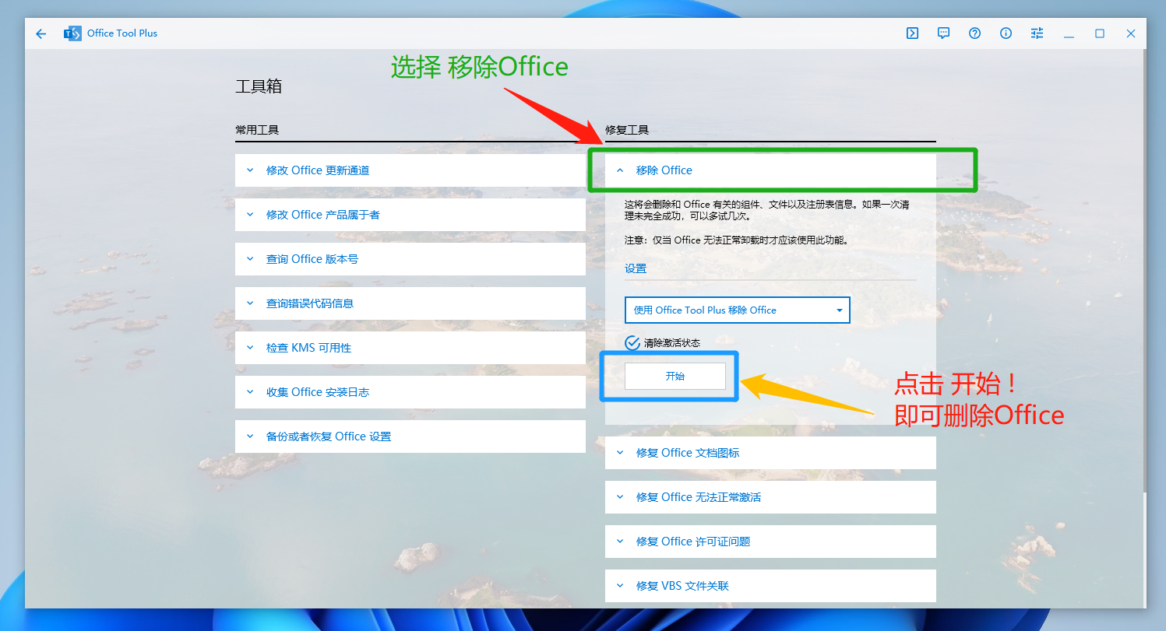The width and height of the screenshot is (1166, 631).
Task: Expand 检查 KMS 可用性
Action: click(x=410, y=348)
